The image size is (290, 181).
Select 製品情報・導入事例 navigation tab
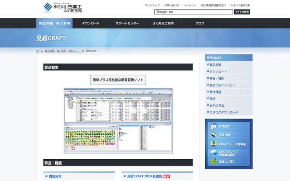pos(54,23)
